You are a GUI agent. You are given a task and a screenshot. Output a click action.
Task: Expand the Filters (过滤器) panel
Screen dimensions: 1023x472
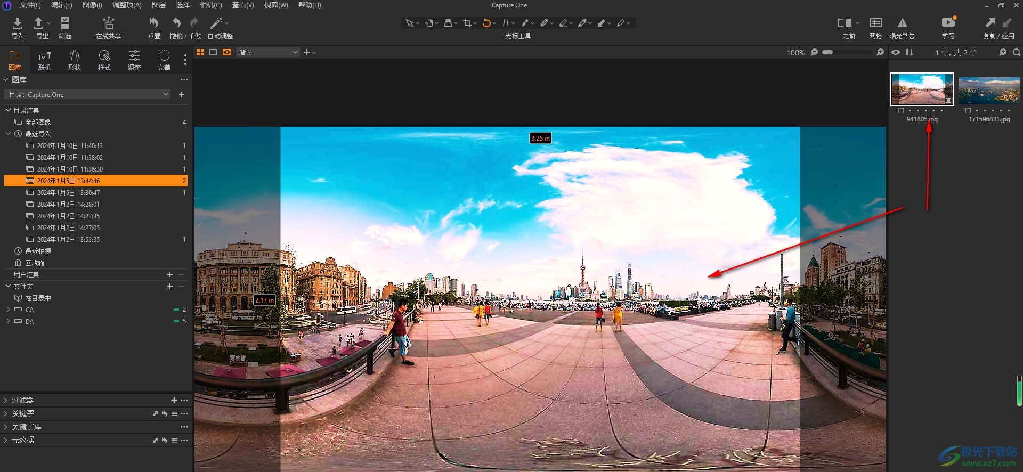[6, 400]
